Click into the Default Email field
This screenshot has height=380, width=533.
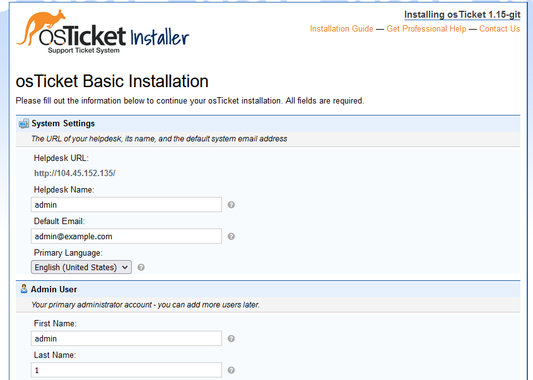click(x=126, y=236)
